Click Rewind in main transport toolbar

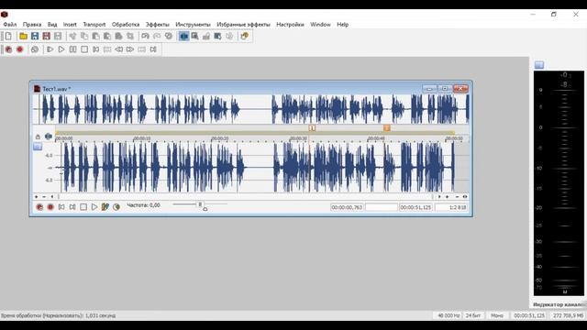point(118,49)
